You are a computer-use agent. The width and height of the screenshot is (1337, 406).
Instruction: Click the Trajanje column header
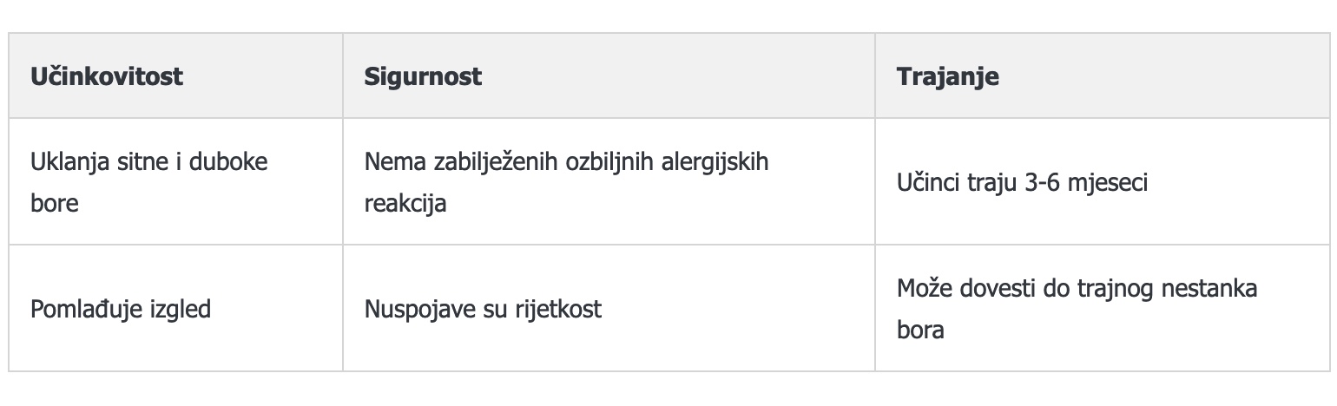[1102, 75]
